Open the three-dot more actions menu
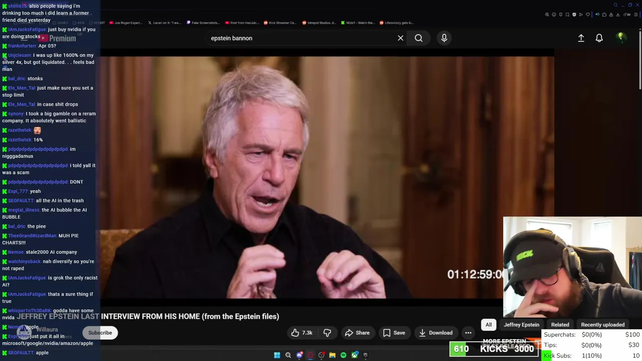This screenshot has width=642, height=361. (468, 332)
